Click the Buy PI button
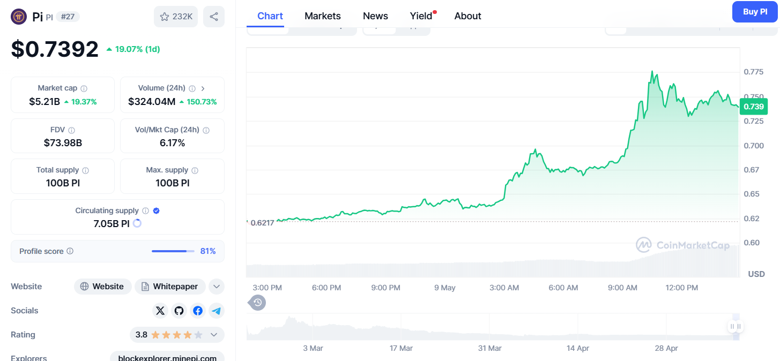This screenshot has height=361, width=780. coord(755,12)
